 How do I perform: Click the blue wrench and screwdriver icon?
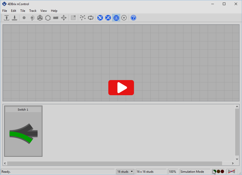click(x=108, y=18)
